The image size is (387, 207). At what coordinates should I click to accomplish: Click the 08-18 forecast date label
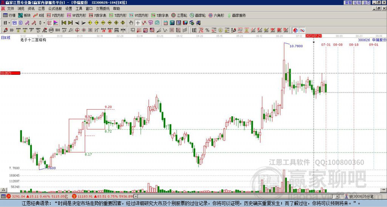tap(354, 45)
